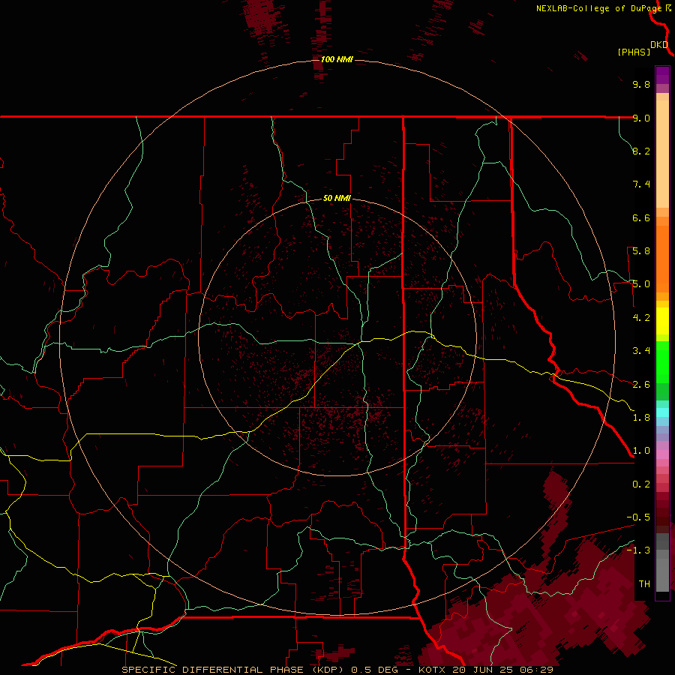The height and width of the screenshot is (675, 675).
Task: Select the 1.0 scale value label
Action: [x=641, y=451]
